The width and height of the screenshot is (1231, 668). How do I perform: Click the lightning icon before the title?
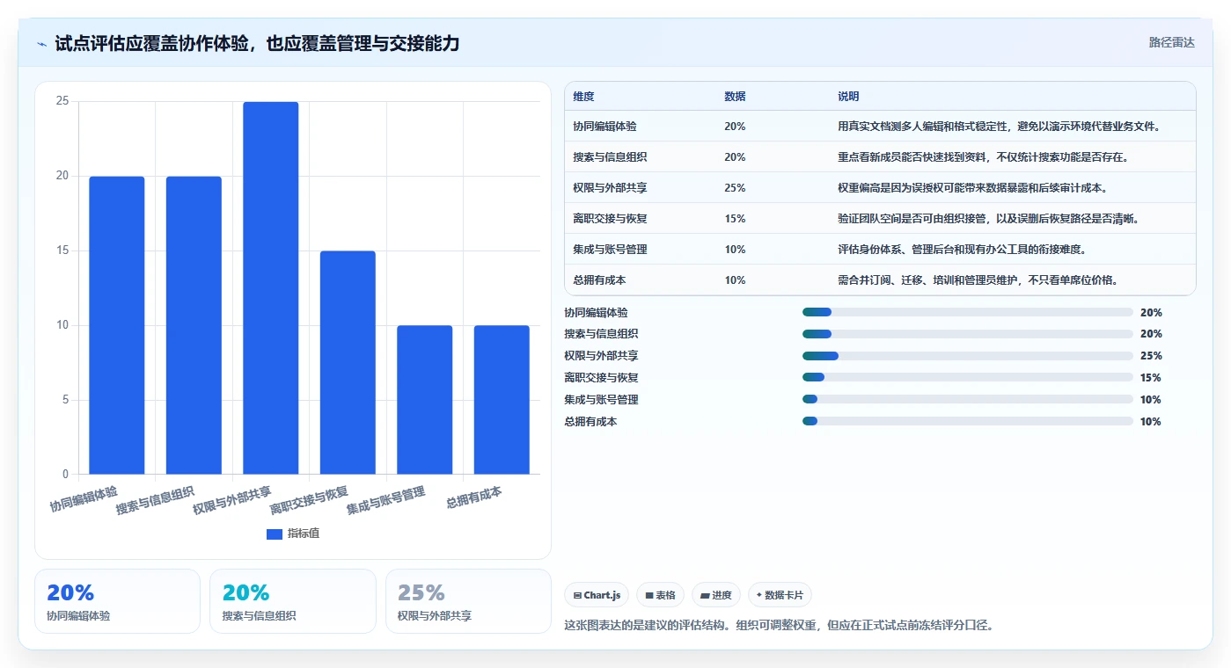[x=42, y=44]
